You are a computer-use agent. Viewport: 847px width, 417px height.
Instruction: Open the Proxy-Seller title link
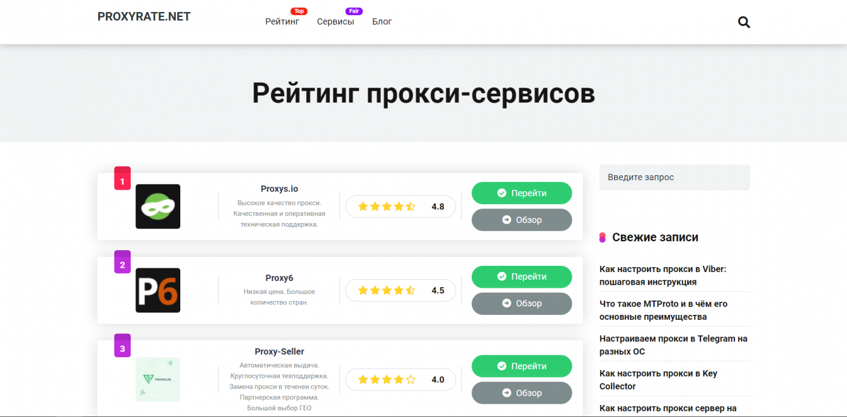pyautogui.click(x=280, y=351)
